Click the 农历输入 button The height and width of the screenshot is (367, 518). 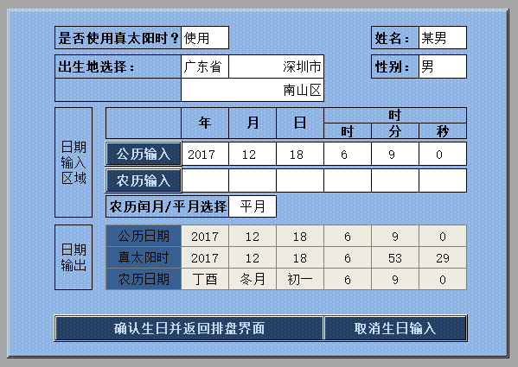(x=144, y=180)
